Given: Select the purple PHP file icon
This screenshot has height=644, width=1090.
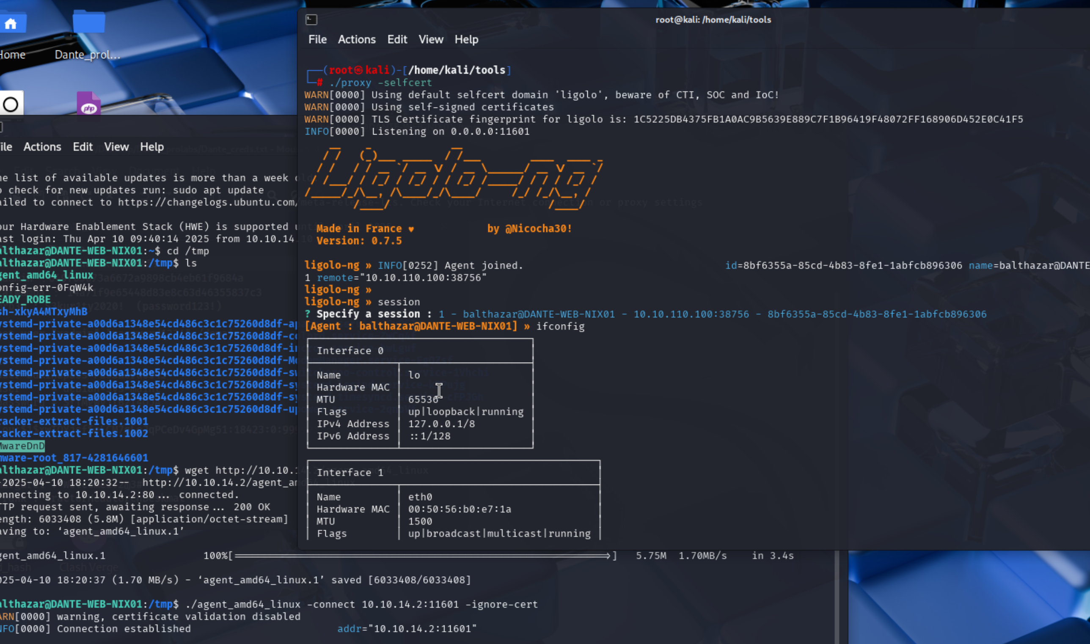Looking at the screenshot, I should coord(88,104).
